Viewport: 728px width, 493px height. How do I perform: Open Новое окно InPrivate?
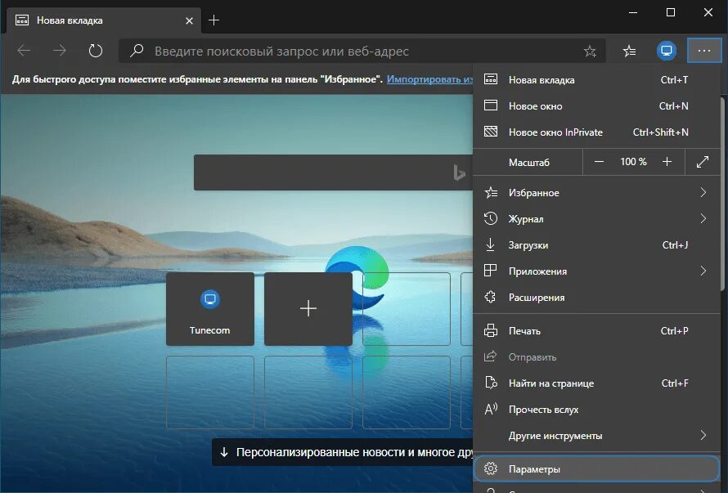[596, 132]
